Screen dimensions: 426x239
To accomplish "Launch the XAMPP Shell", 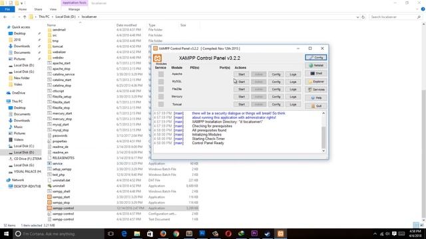I will [316, 74].
